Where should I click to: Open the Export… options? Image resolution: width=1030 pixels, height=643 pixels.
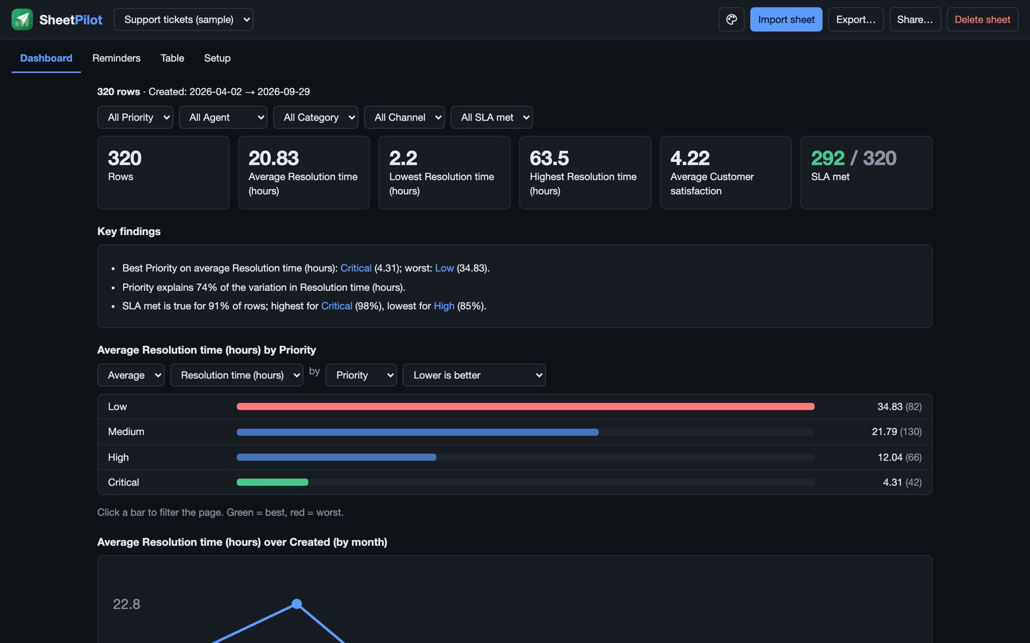(x=855, y=19)
